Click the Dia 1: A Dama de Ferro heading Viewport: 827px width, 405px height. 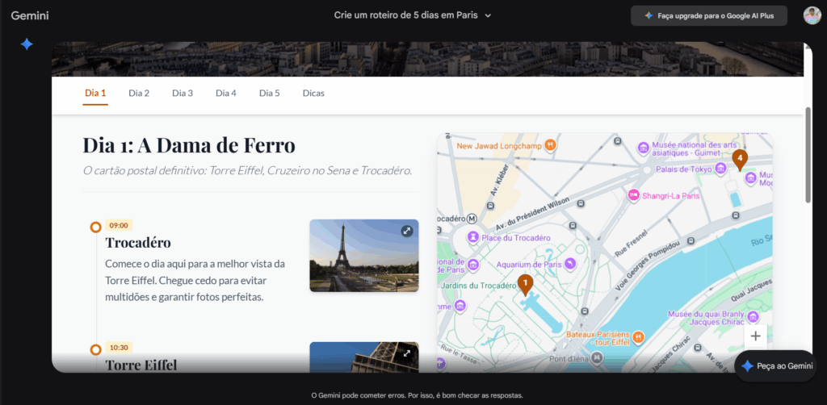(189, 145)
